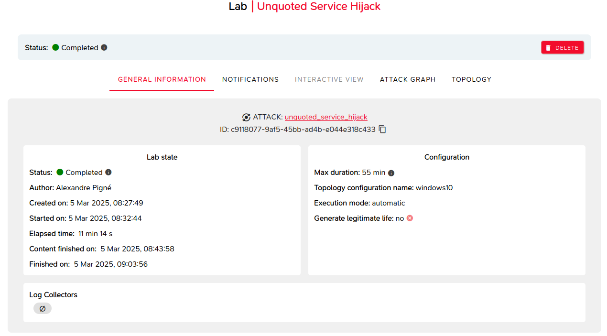The image size is (607, 336).
Task: Click the red cross icon beside Generate legitimate life
Action: [410, 218]
